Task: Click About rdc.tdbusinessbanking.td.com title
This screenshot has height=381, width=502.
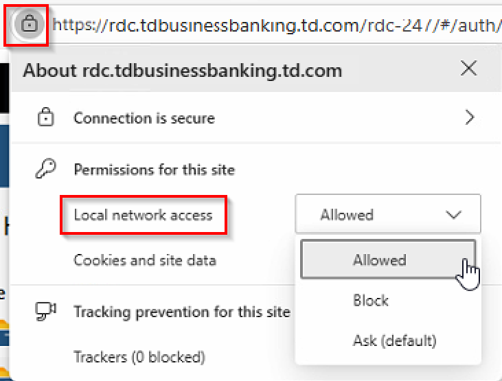Action: pos(183,70)
